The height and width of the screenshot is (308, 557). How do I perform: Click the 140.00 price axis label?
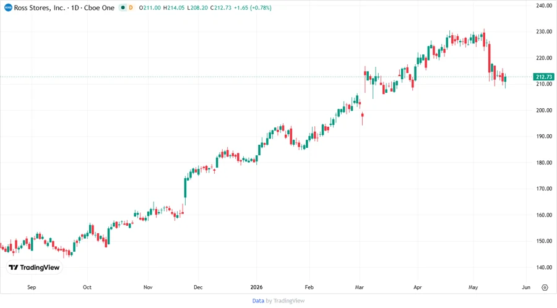pyautogui.click(x=544, y=268)
